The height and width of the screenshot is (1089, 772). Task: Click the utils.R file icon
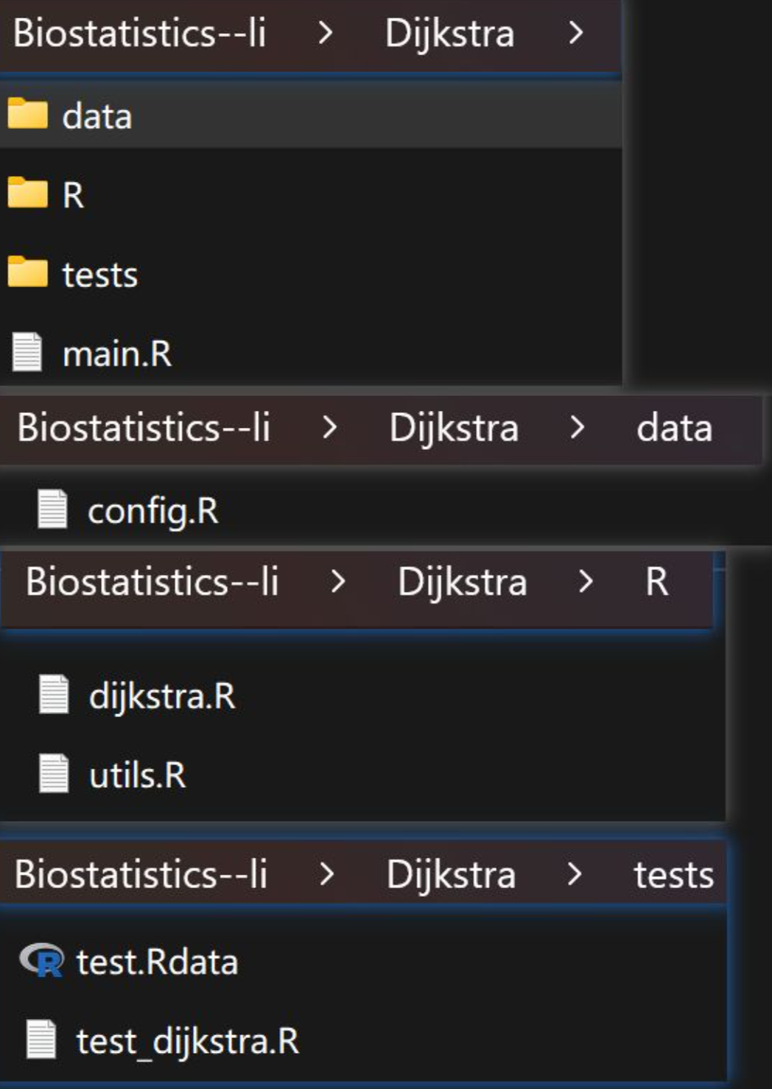54,774
